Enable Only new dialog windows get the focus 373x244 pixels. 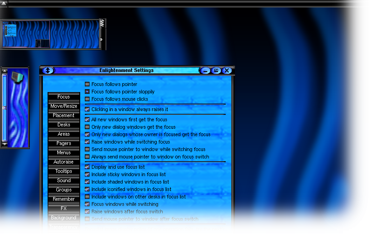87,127
